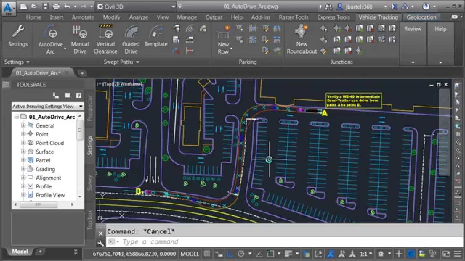Click the Toolspace help question icon
Viewport: 465px width, 261px height.
click(x=78, y=95)
